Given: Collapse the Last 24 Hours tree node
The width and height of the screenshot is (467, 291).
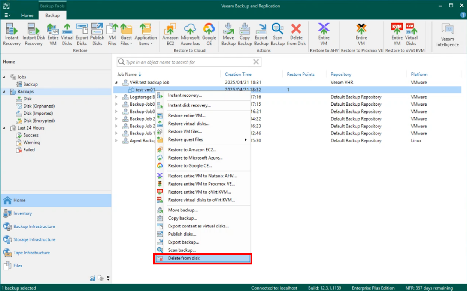Looking at the screenshot, I should [4, 128].
